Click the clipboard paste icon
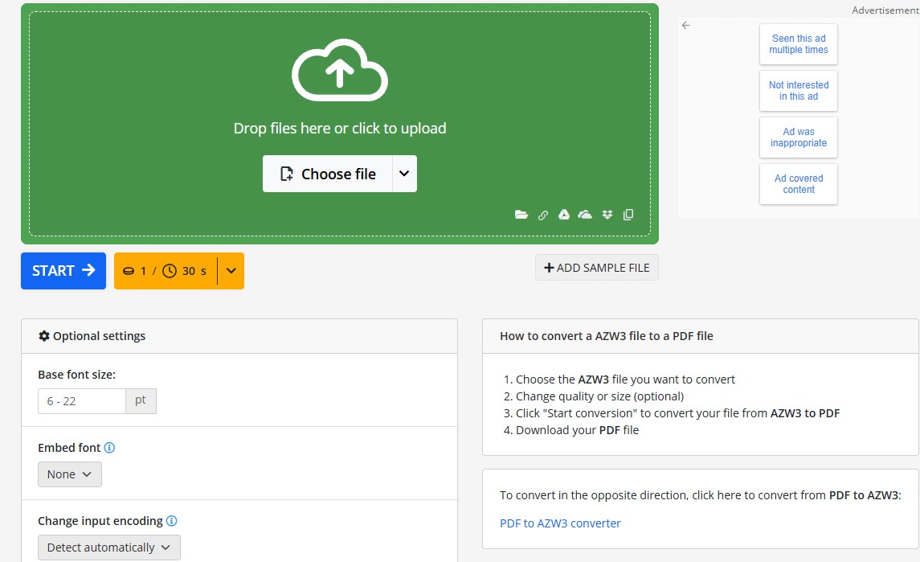Viewport: 920px width, 562px height. 628,215
